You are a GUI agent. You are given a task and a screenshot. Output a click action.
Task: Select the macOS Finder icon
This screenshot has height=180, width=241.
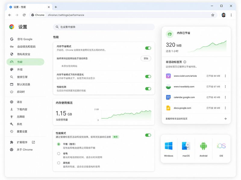(186, 146)
